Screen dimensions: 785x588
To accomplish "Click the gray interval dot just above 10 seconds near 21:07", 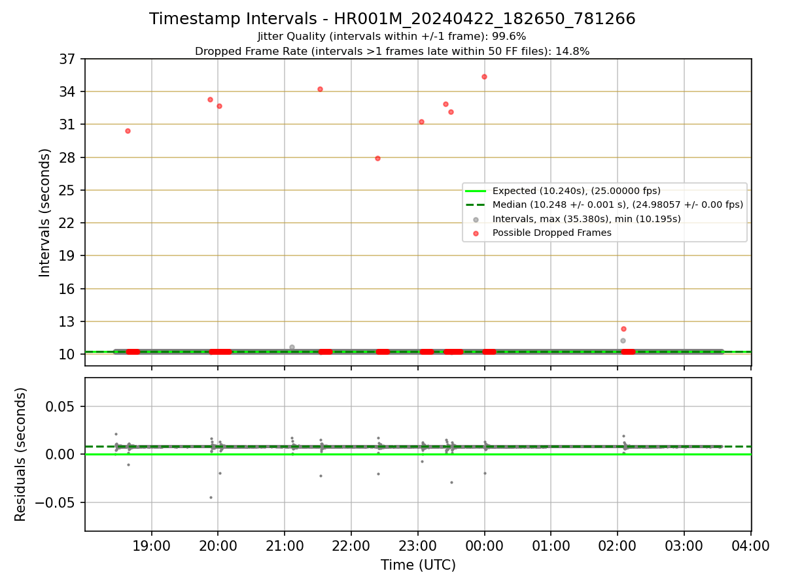I will [x=292, y=347].
